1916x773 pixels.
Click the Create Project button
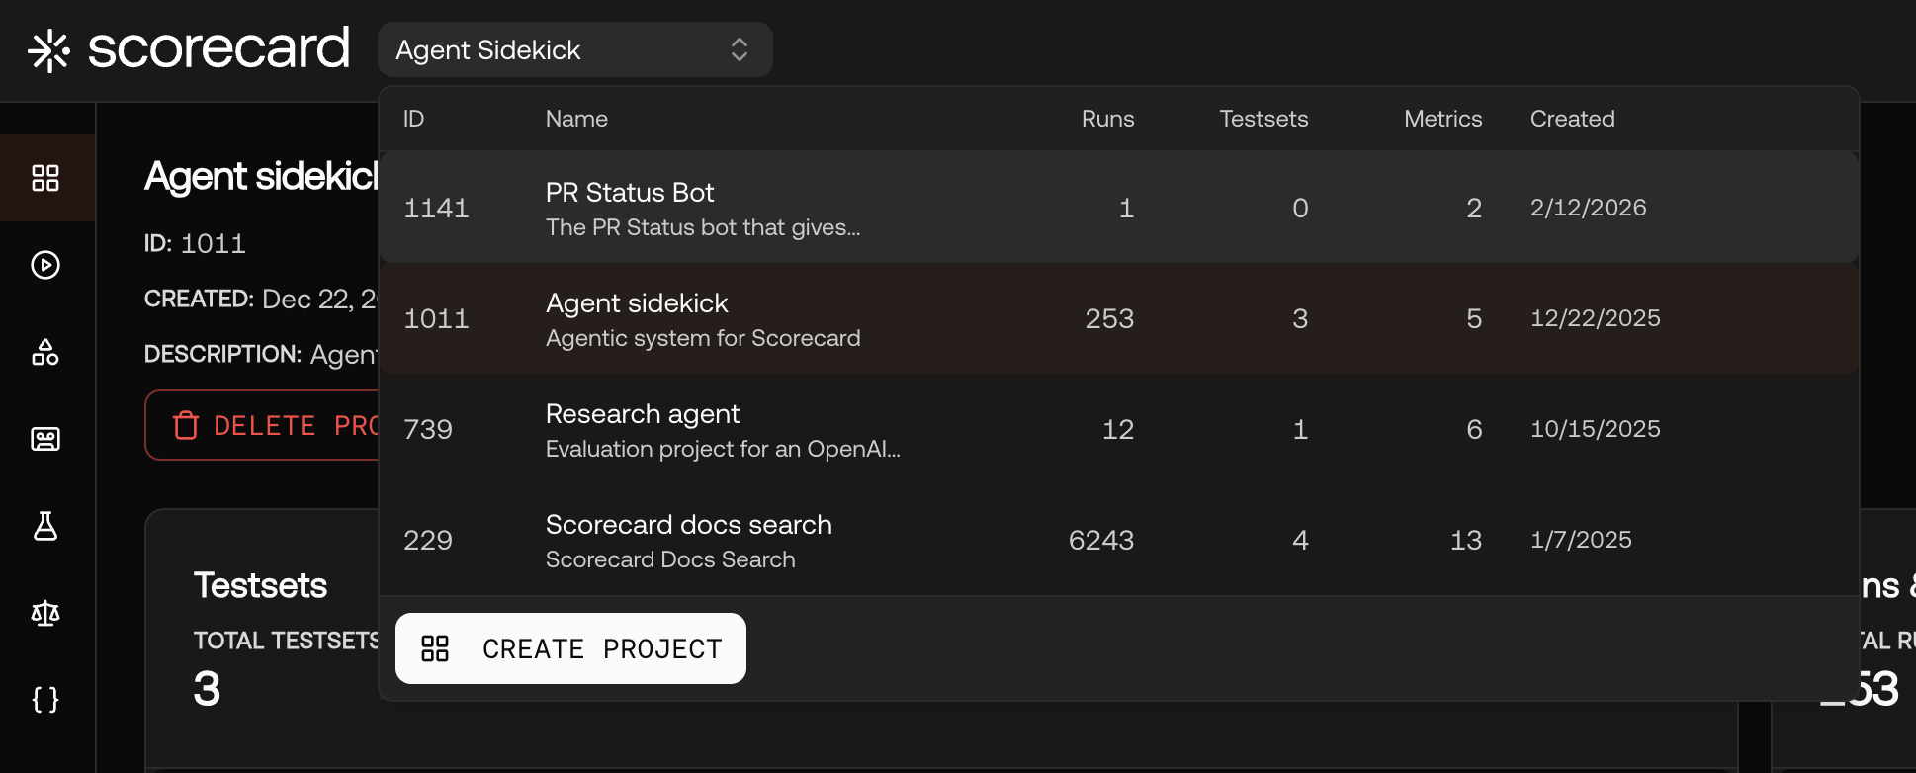(x=570, y=648)
